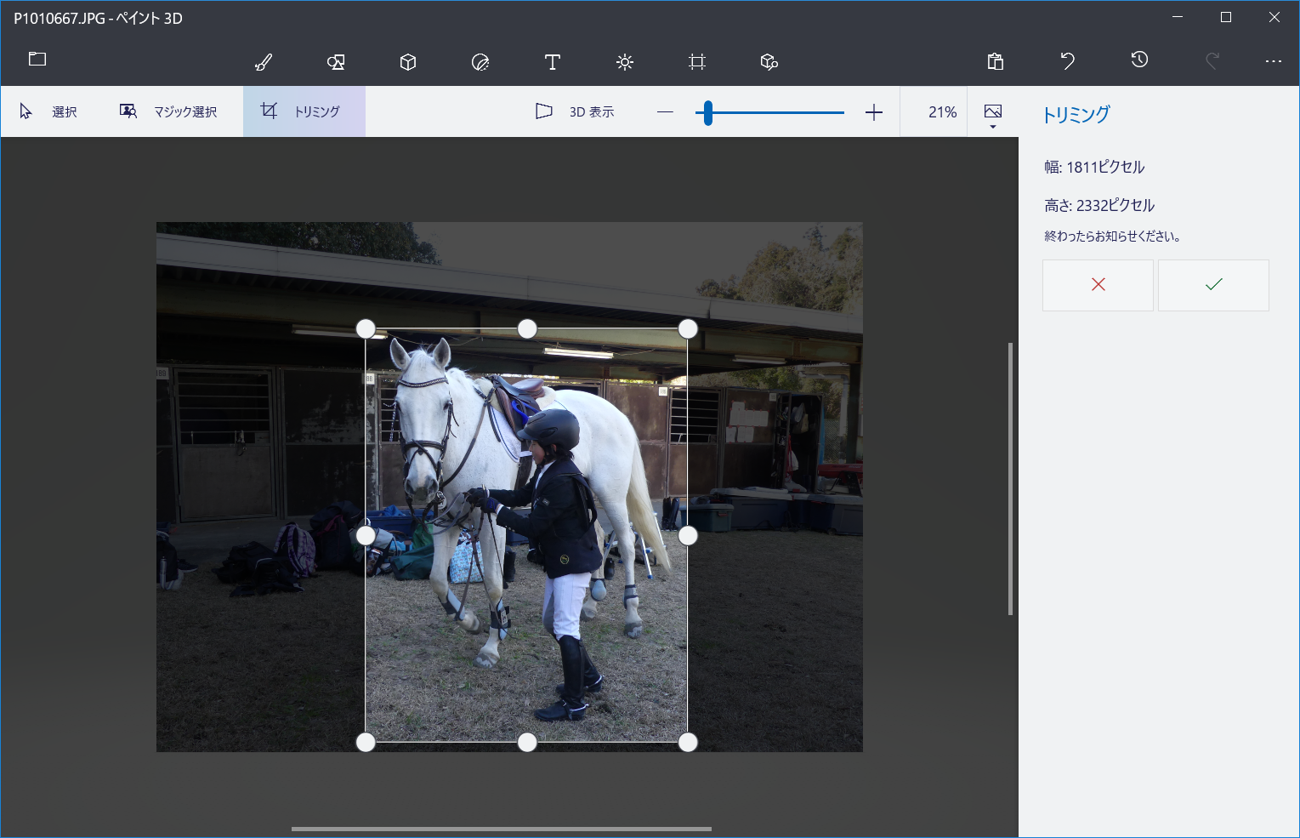Click the zoom slider handle

[708, 112]
